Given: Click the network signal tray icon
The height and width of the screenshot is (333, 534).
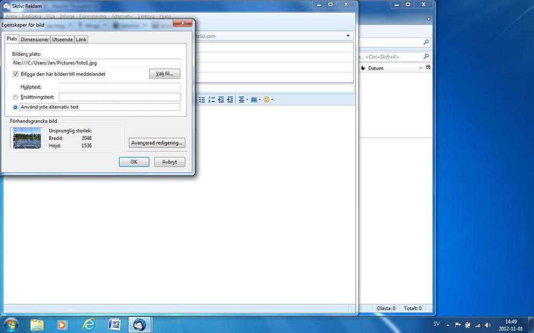Looking at the screenshot, I should click(478, 325).
